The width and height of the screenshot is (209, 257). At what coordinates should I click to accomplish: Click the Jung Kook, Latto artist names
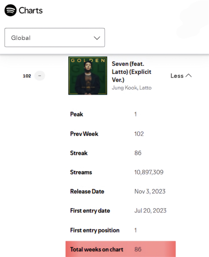pyautogui.click(x=132, y=88)
